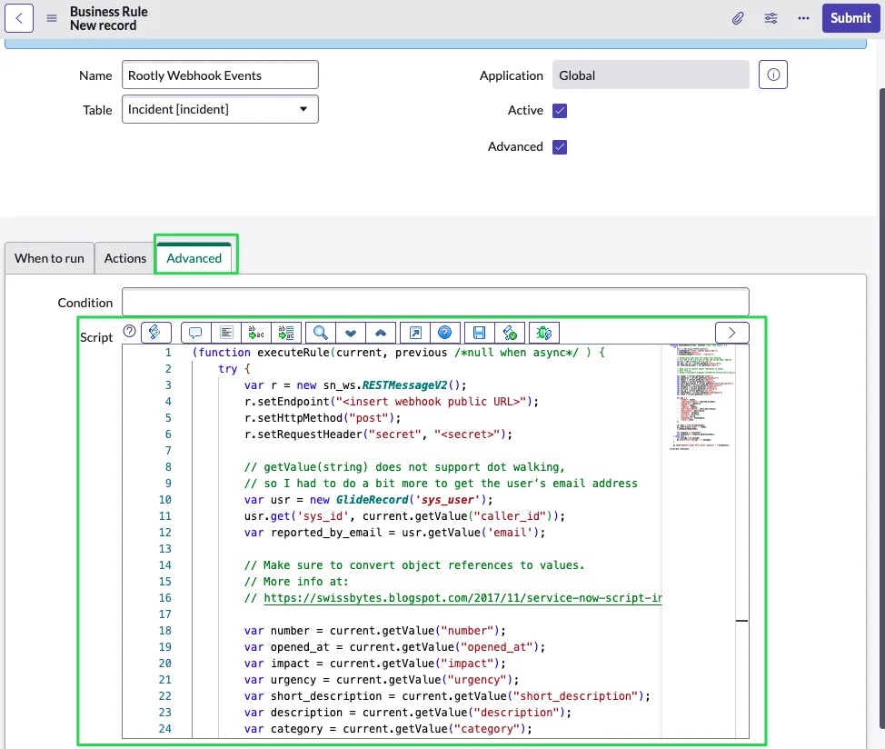The image size is (885, 749).
Task: Find previous match with up chevron
Action: click(x=381, y=333)
